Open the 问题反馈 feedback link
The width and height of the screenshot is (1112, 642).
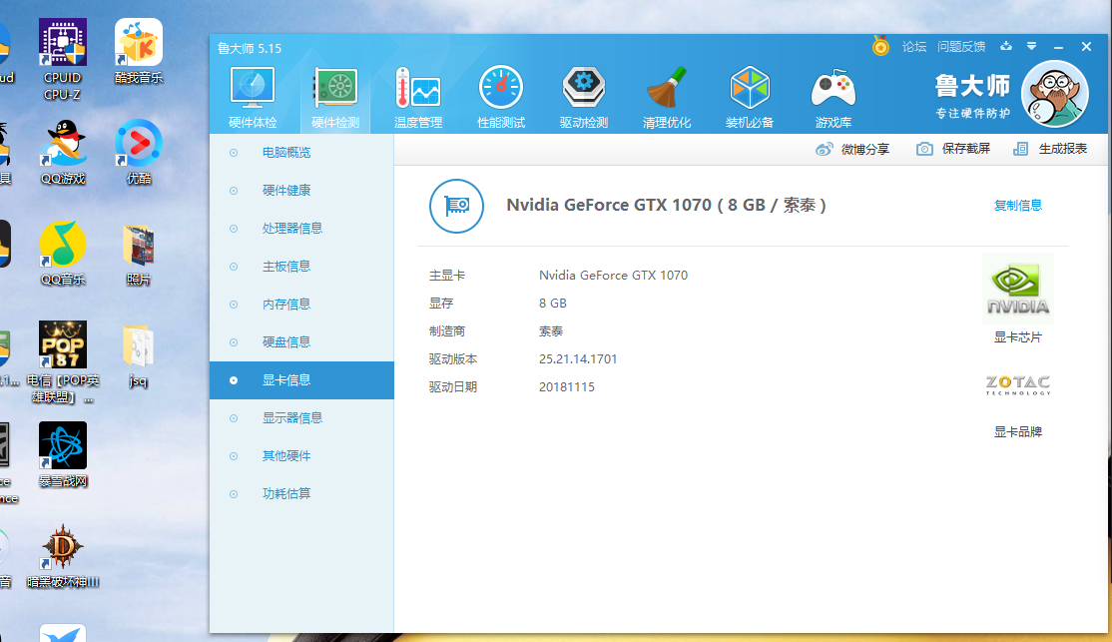[961, 47]
